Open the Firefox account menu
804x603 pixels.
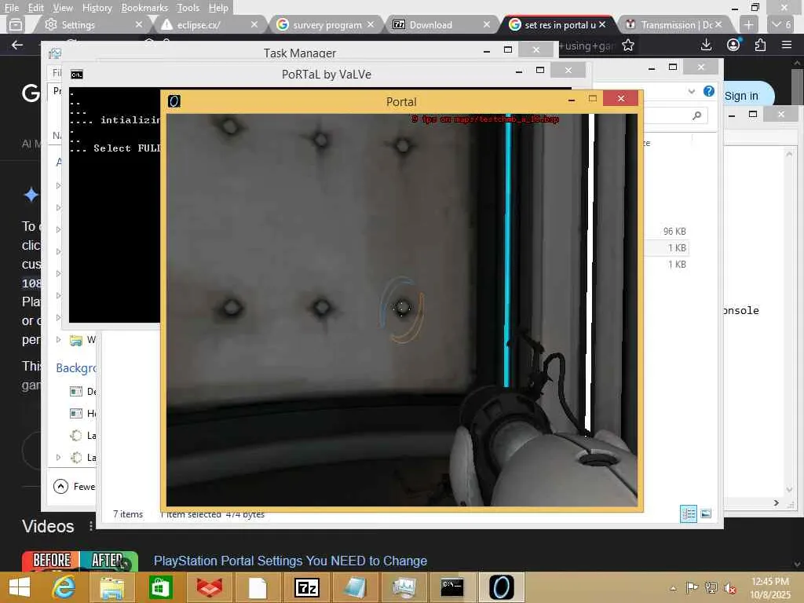[733, 45]
